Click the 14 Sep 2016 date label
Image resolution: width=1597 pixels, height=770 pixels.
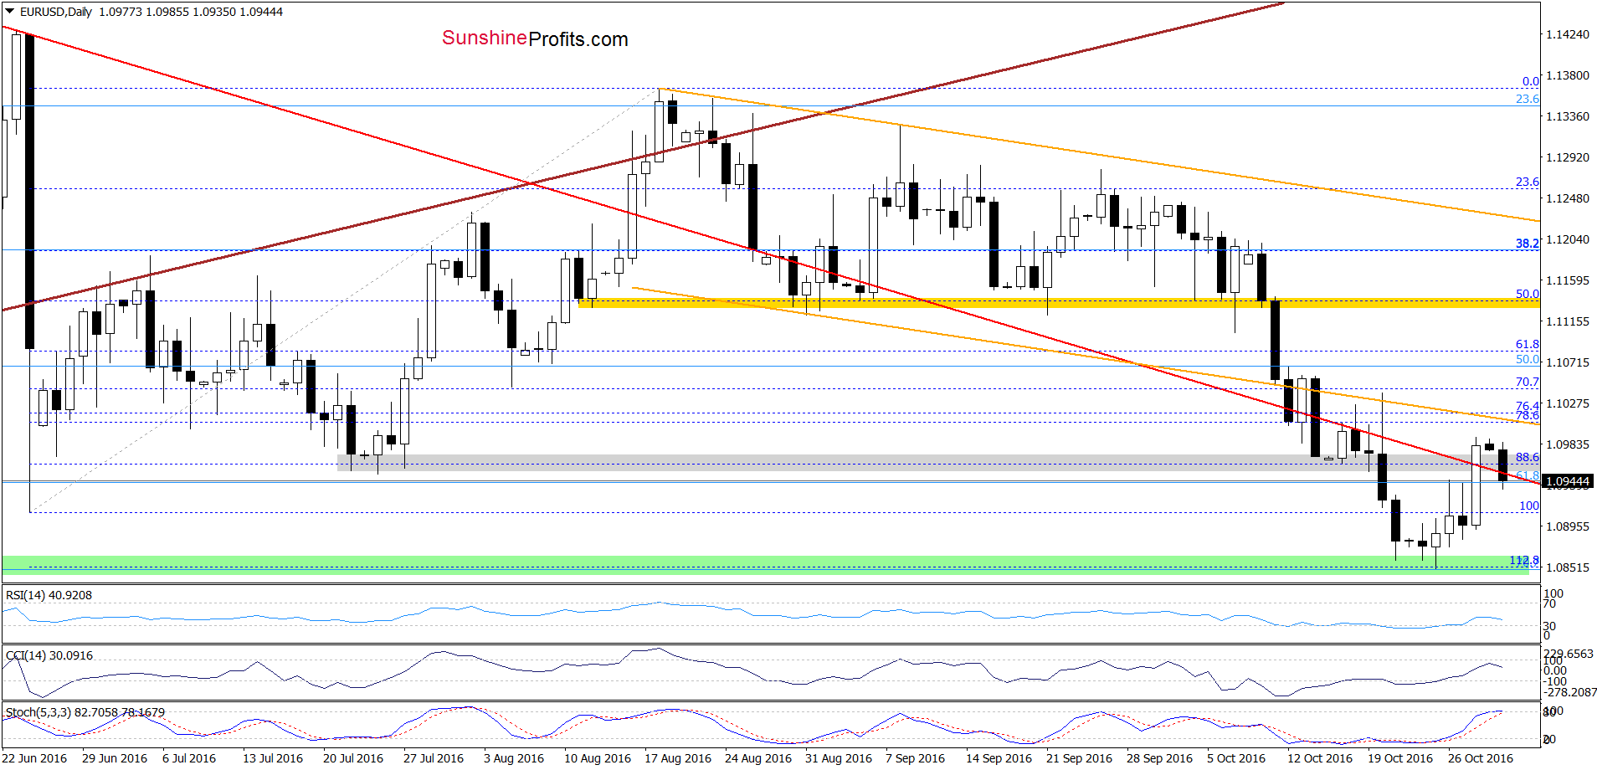click(x=999, y=758)
